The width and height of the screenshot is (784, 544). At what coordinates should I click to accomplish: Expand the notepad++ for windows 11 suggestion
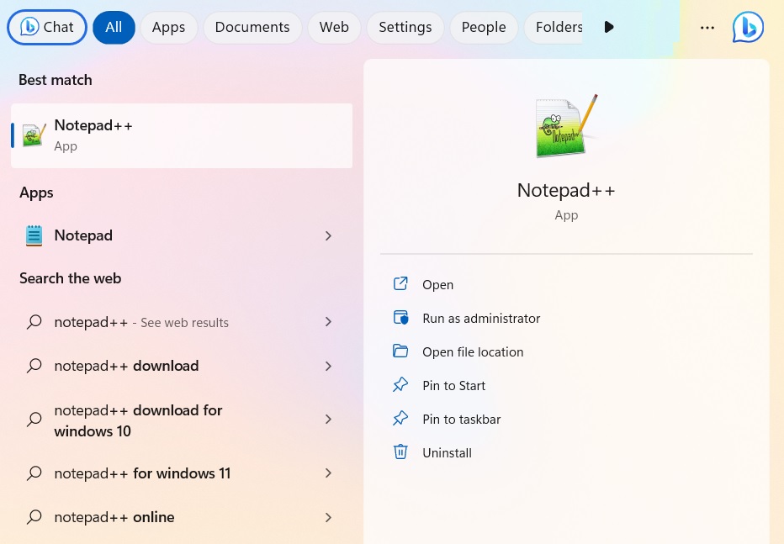[x=328, y=473]
